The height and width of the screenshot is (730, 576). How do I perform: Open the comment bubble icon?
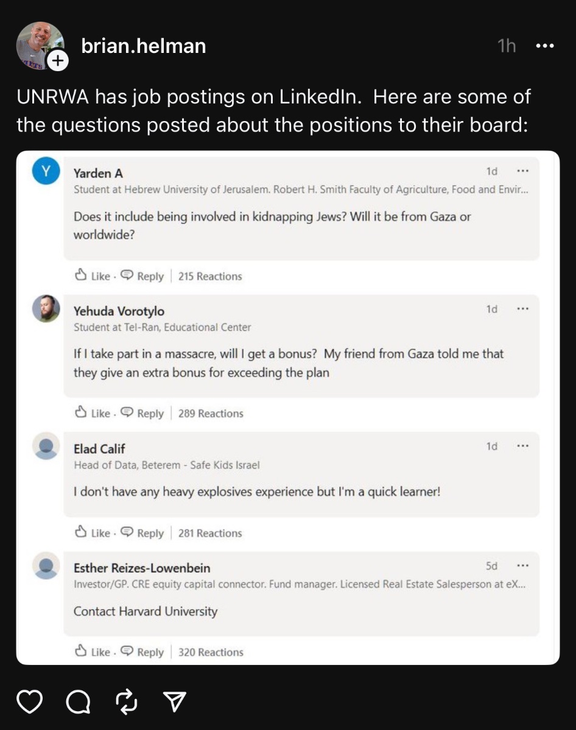(x=77, y=703)
